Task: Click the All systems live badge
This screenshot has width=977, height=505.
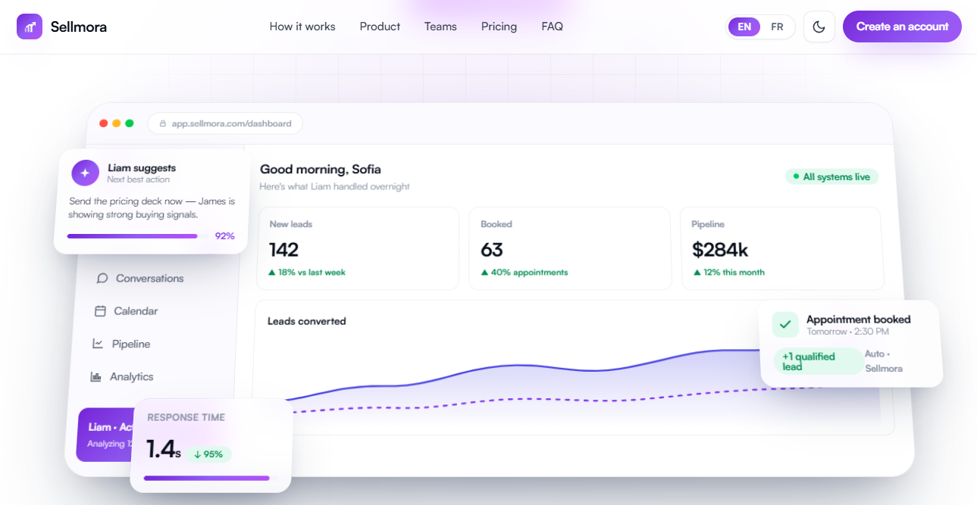Action: (831, 176)
